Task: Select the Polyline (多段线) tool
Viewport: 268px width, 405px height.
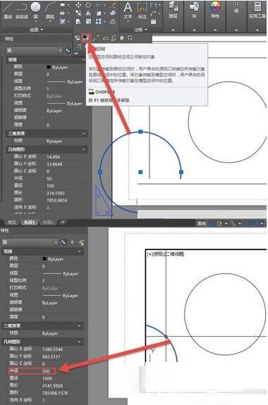Action: coord(22,11)
